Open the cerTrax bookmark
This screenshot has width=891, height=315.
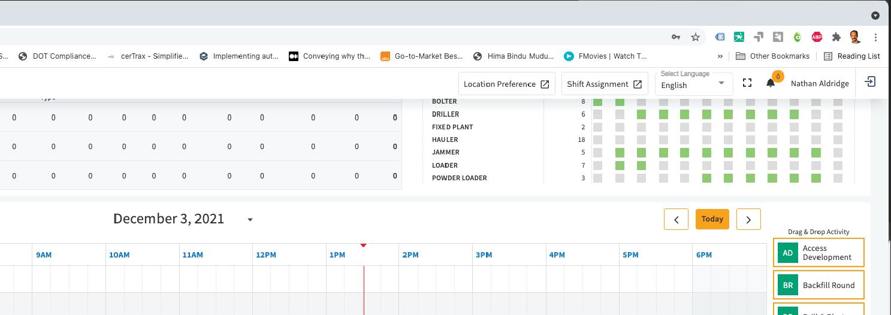coord(147,56)
